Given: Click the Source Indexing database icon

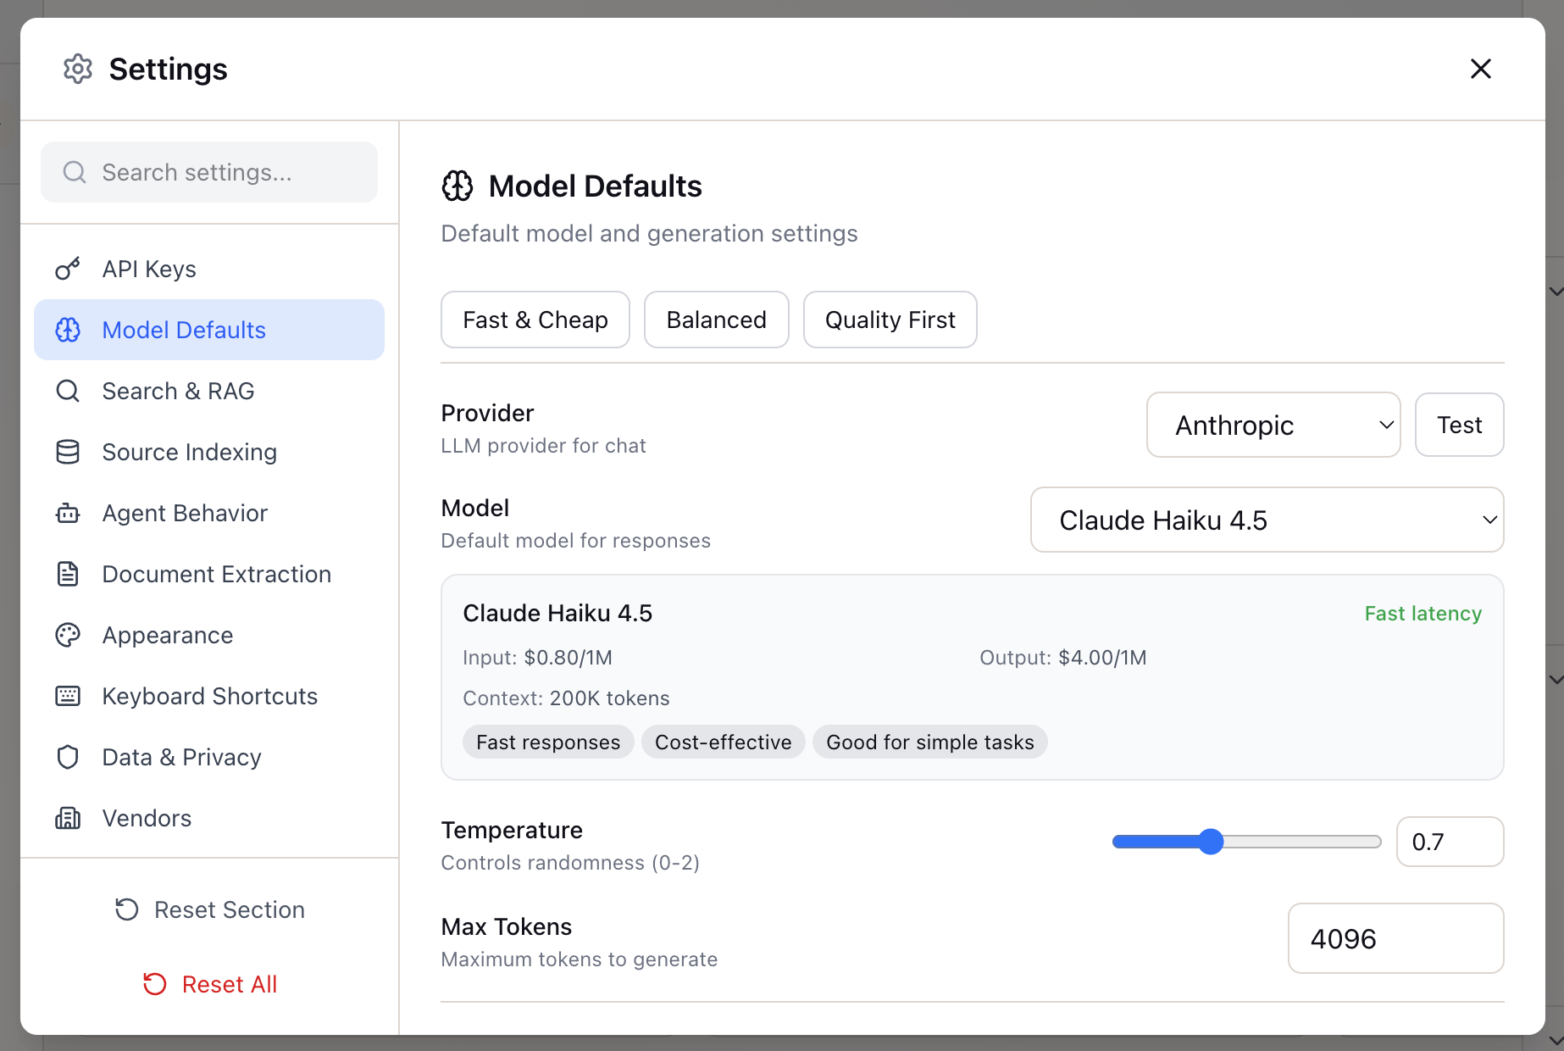Looking at the screenshot, I should pyautogui.click(x=68, y=452).
